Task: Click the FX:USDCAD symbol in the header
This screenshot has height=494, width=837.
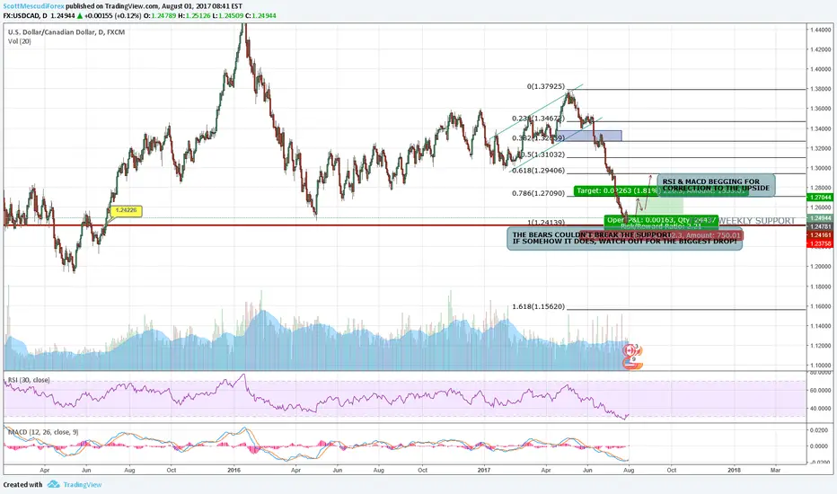Action: tap(21, 15)
